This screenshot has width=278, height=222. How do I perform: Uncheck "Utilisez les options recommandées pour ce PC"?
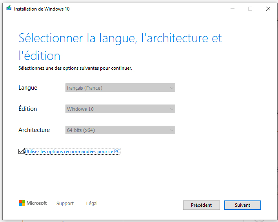tap(21, 152)
